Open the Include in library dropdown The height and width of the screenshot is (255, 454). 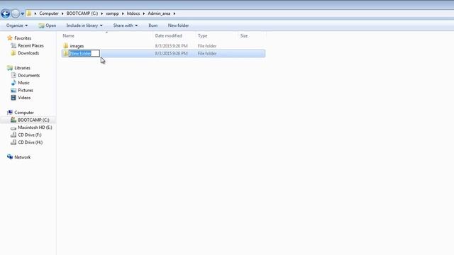coord(84,25)
